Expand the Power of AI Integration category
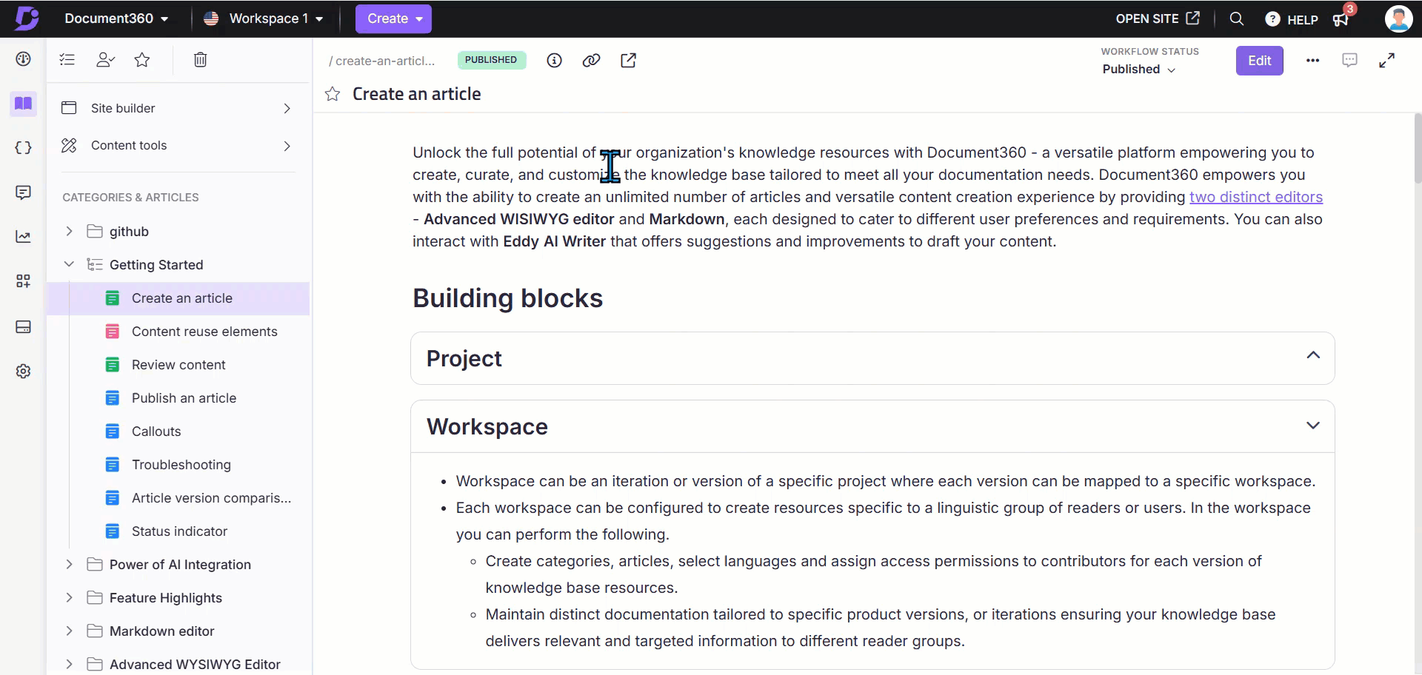The image size is (1422, 675). (x=69, y=564)
